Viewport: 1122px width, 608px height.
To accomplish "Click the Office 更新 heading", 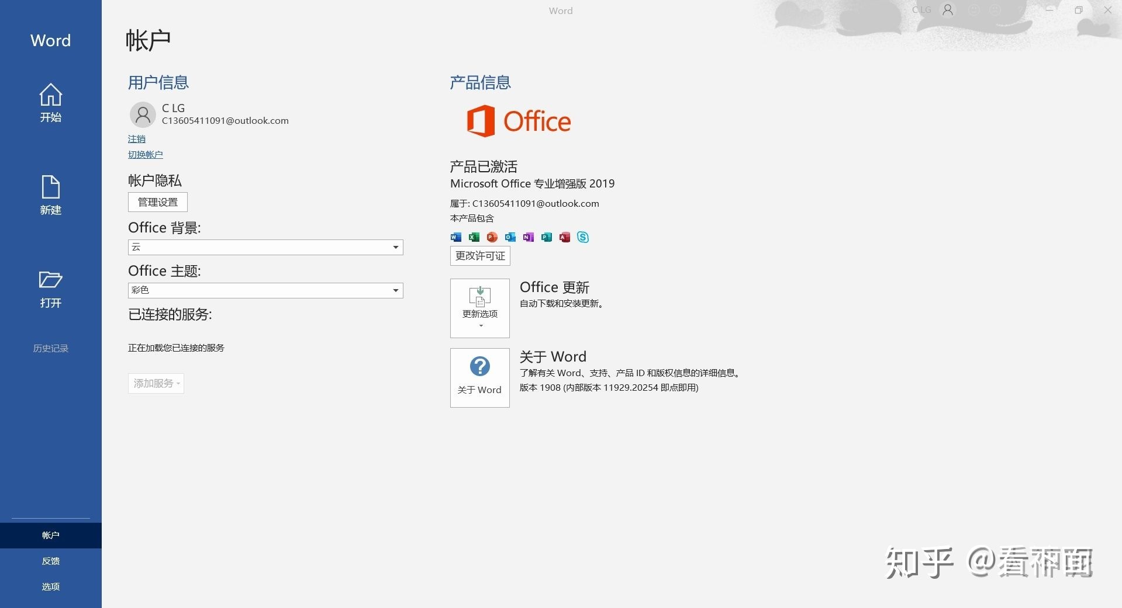I will coord(554,287).
